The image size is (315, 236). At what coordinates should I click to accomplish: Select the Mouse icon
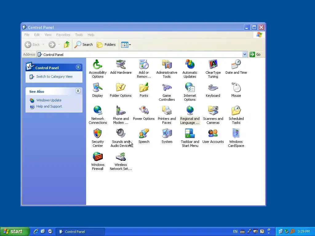(236, 90)
